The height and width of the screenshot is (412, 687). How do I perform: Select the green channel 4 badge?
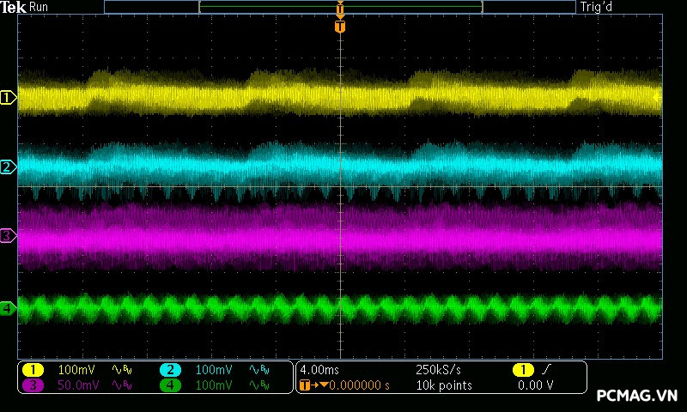coord(170,385)
